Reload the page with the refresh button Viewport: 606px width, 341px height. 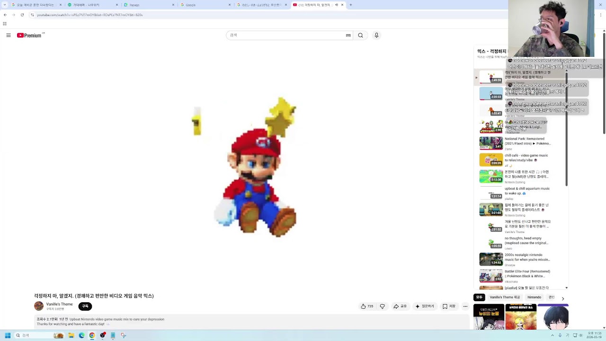point(22,15)
